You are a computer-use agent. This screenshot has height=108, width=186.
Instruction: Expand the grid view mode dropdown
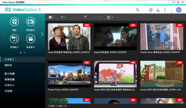[51, 17]
